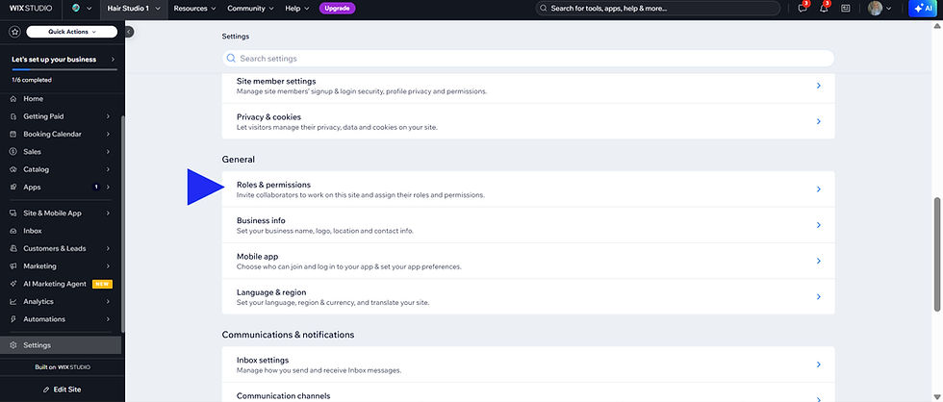Click the Search settings input field
The image size is (943, 402).
click(528, 59)
